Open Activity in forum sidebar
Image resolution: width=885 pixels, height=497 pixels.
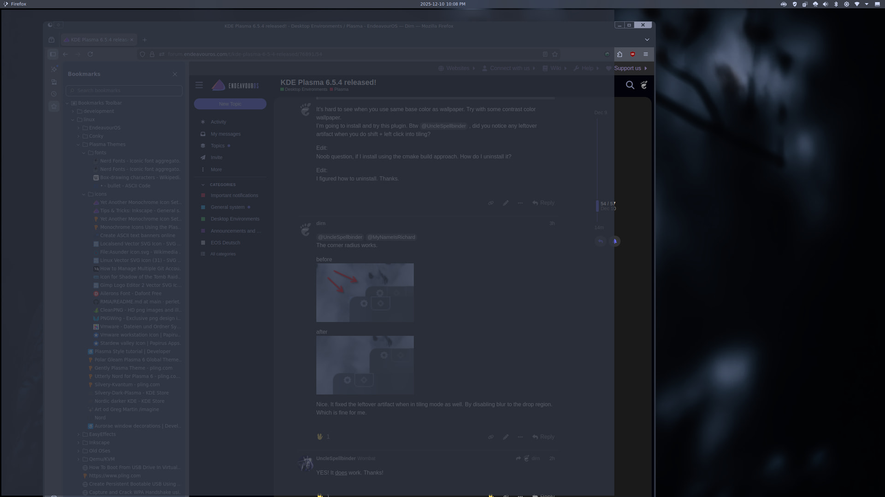coord(218,122)
